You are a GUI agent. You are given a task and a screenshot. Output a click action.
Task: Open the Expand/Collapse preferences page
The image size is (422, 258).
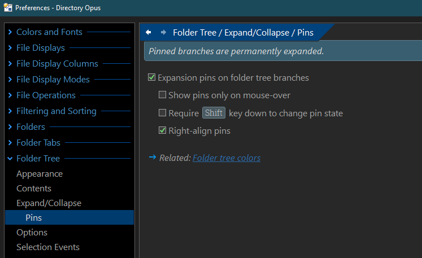pyautogui.click(x=49, y=203)
